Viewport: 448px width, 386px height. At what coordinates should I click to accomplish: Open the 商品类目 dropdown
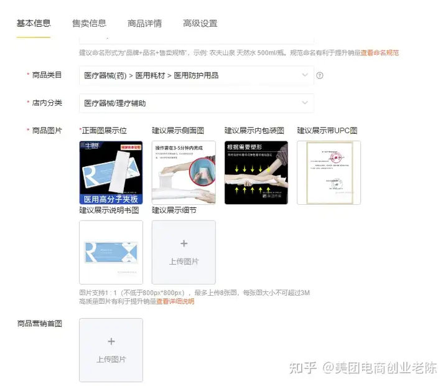196,75
